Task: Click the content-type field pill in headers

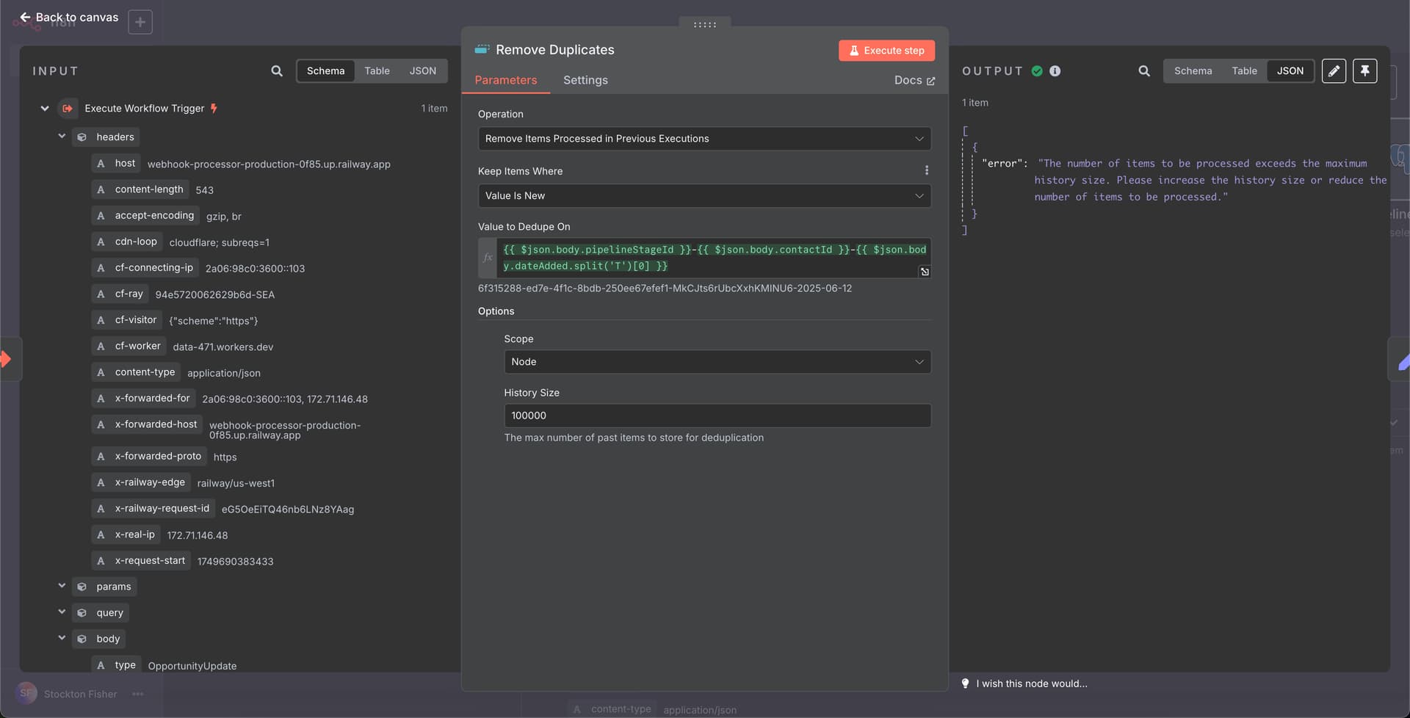Action: [136, 372]
